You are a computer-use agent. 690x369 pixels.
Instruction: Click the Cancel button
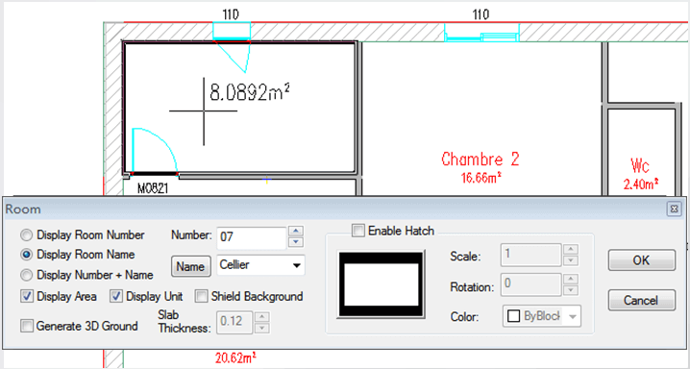[x=641, y=301]
